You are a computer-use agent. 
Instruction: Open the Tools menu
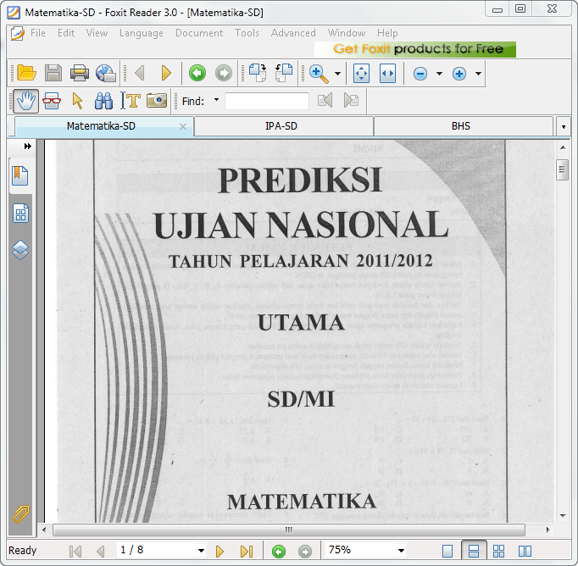coord(247,33)
